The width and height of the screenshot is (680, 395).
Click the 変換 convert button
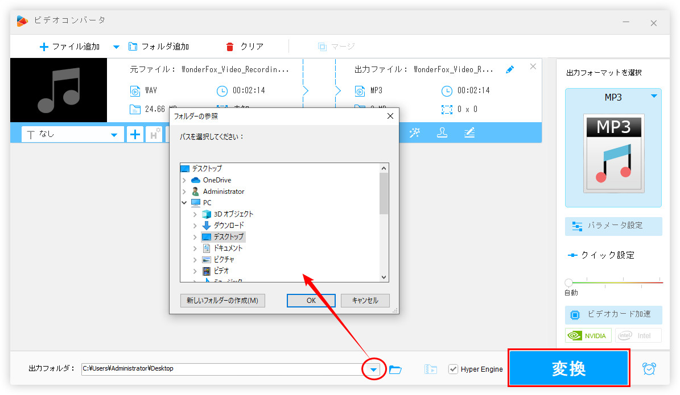[568, 368]
